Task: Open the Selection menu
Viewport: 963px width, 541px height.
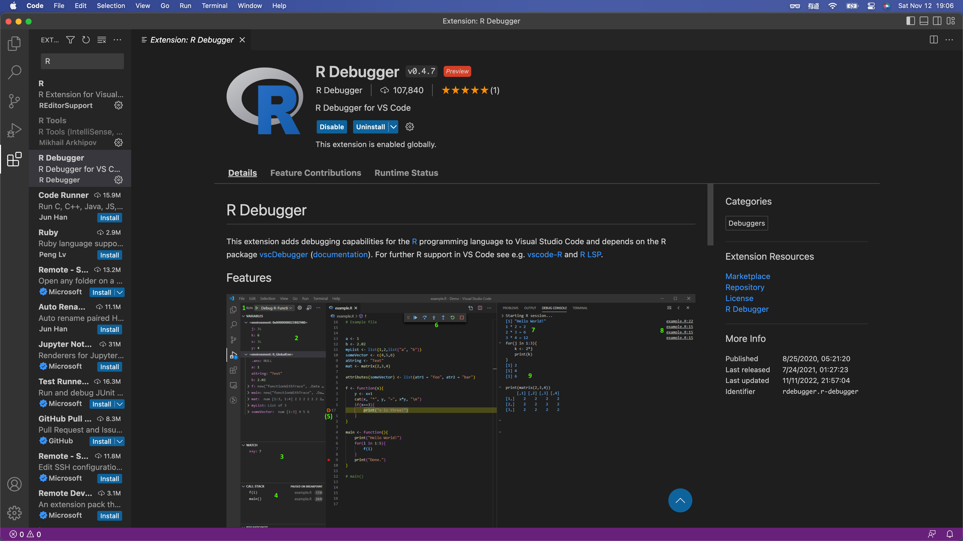Action: tap(111, 6)
